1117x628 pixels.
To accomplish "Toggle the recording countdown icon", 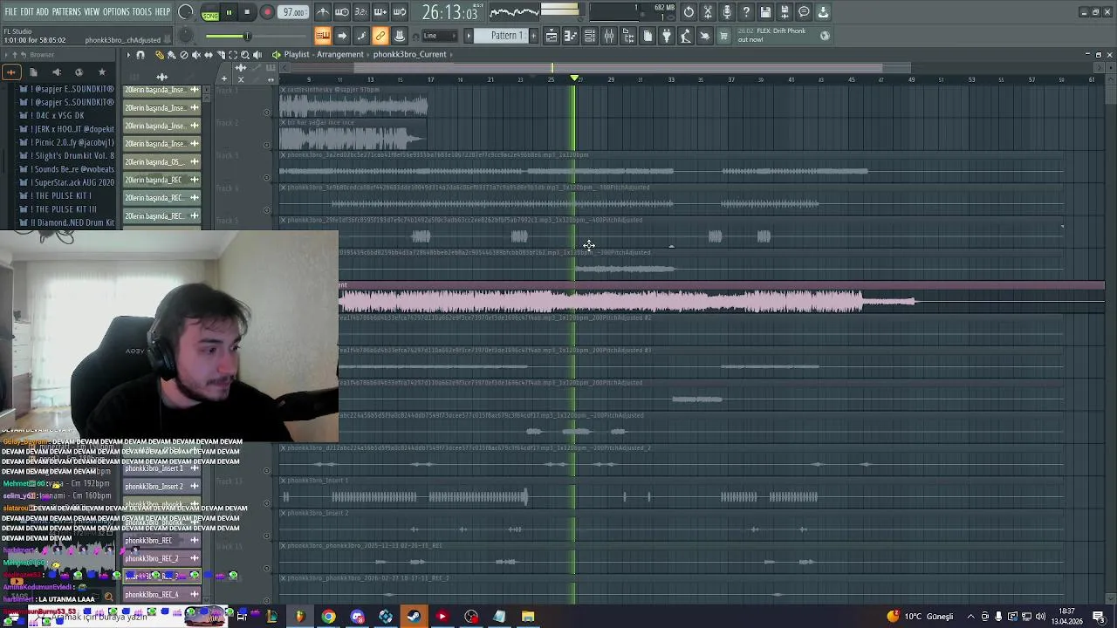I will point(361,12).
